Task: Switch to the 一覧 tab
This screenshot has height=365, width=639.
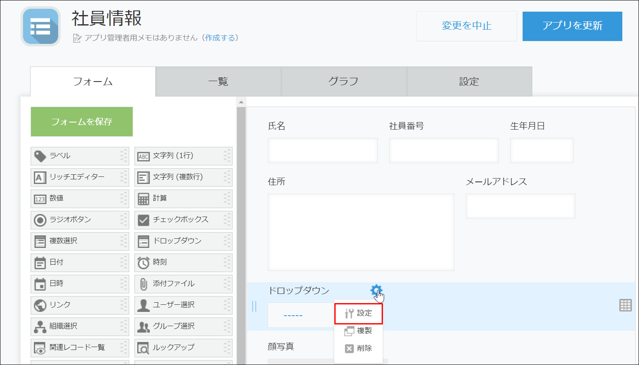Action: pyautogui.click(x=218, y=82)
